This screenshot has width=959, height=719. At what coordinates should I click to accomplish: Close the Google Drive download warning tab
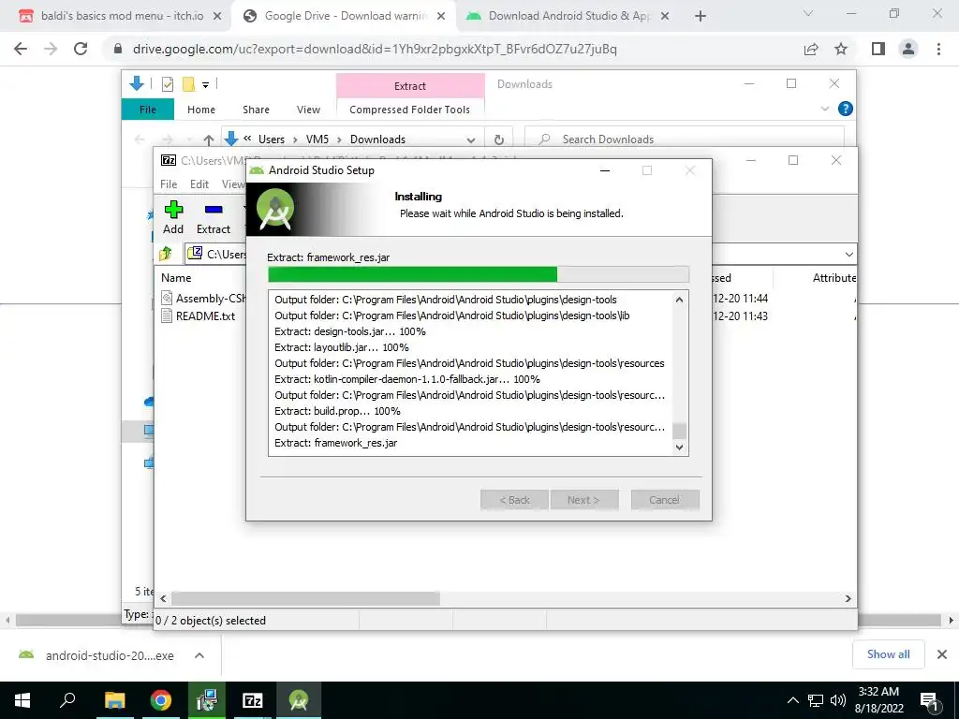click(441, 16)
